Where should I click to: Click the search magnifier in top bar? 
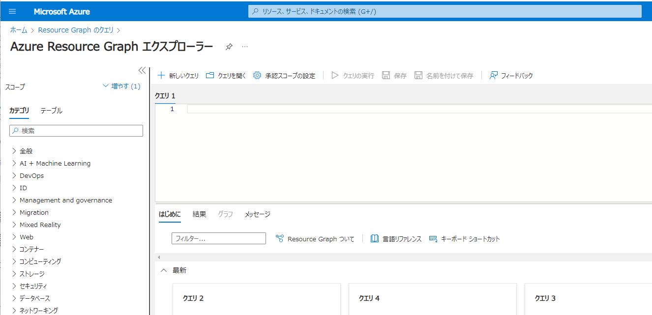click(255, 11)
